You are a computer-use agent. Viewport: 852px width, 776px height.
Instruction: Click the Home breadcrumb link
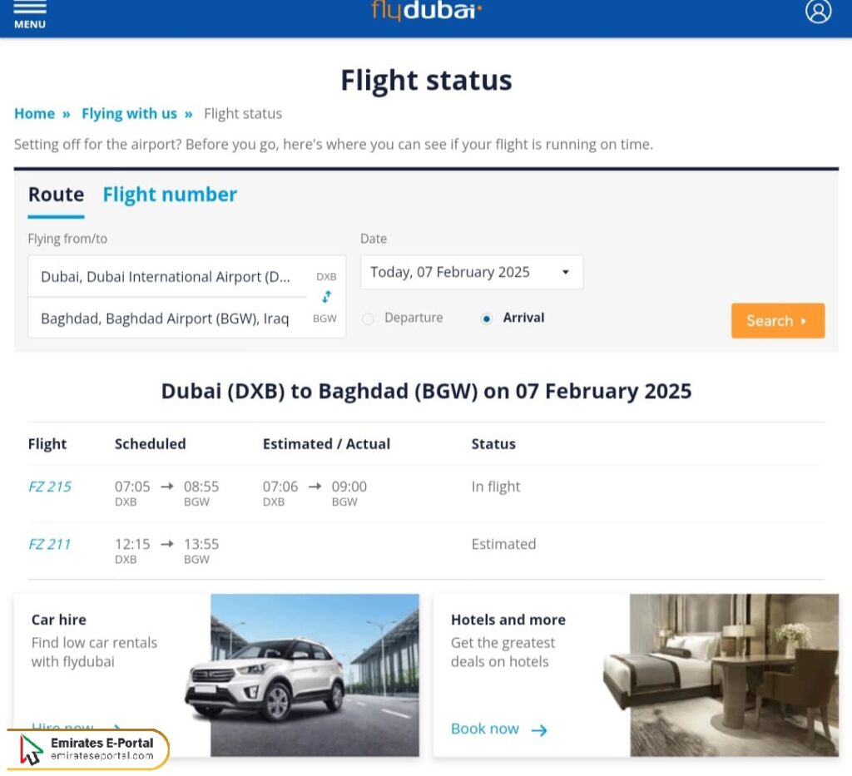[x=34, y=113]
